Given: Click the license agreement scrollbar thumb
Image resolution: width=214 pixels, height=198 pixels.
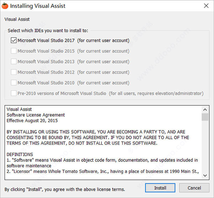Looking at the screenshot, I should pos(205,117).
